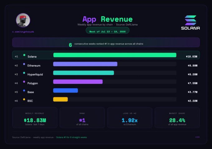Select the Solana chain name
The width and height of the screenshot is (212, 149).
pyautogui.click(x=32, y=57)
